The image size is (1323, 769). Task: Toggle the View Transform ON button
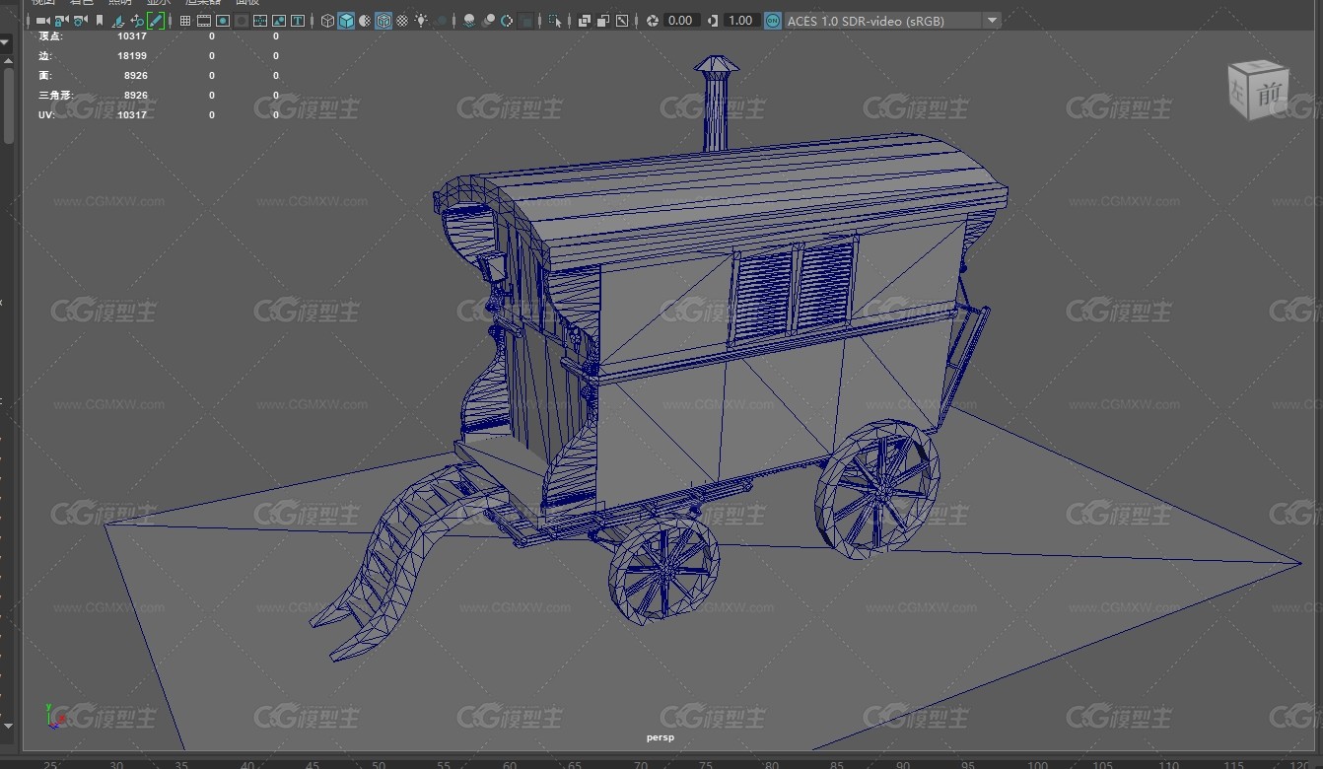click(773, 21)
